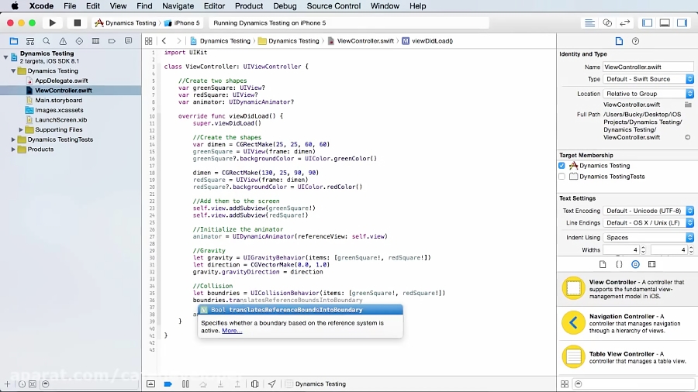Go back in editor history

[164, 41]
